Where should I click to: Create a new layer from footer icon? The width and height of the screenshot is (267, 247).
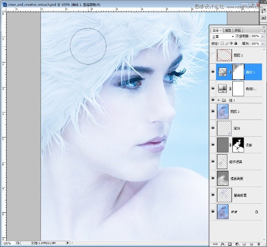252,244
